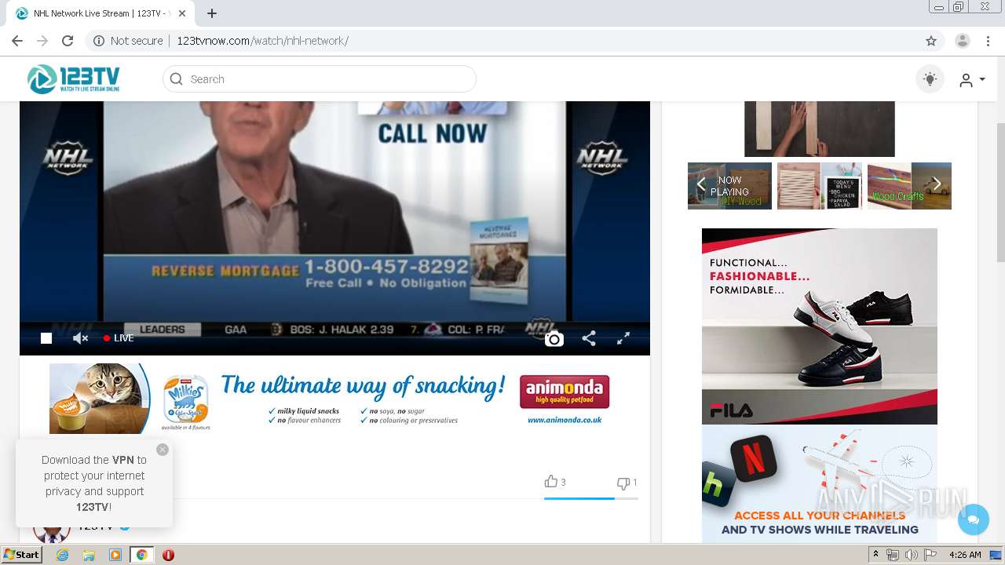Screen dimensions: 1005x565
Task: Open the user account dropdown
Action: pos(972,80)
